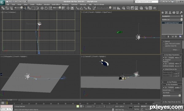The height and width of the screenshot is (111, 184).
Task: Select Weather Data File radio
Action: pyautogui.click(x=164, y=46)
